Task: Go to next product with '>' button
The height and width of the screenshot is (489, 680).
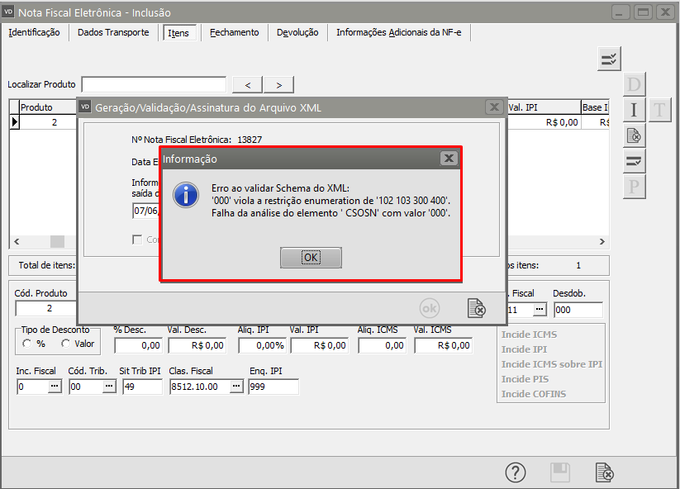Action: 278,84
